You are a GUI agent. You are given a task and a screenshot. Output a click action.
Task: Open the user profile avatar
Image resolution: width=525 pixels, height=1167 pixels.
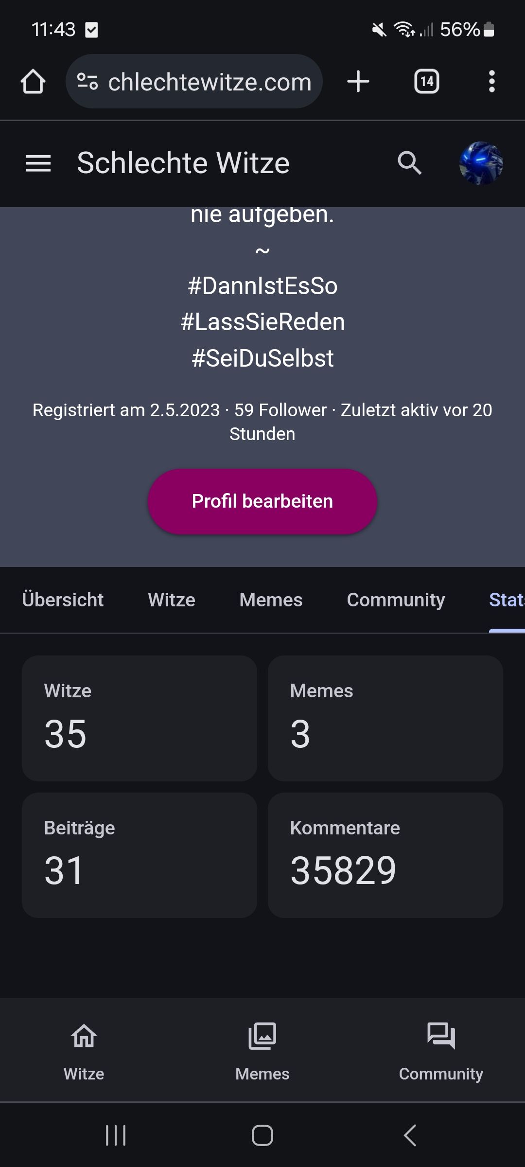[481, 163]
